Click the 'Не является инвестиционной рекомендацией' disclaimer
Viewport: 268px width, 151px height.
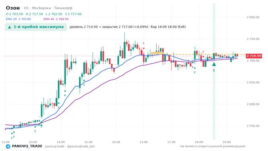[x=213, y=146]
